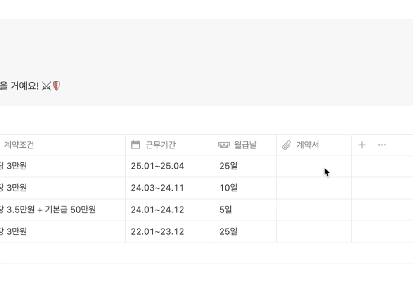Select the 5일 payday cell
This screenshot has height=281, width=413.
tap(226, 210)
